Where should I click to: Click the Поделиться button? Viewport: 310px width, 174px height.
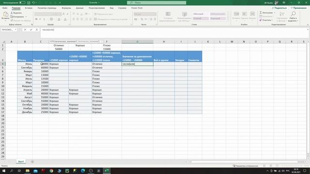[x=279, y=8]
